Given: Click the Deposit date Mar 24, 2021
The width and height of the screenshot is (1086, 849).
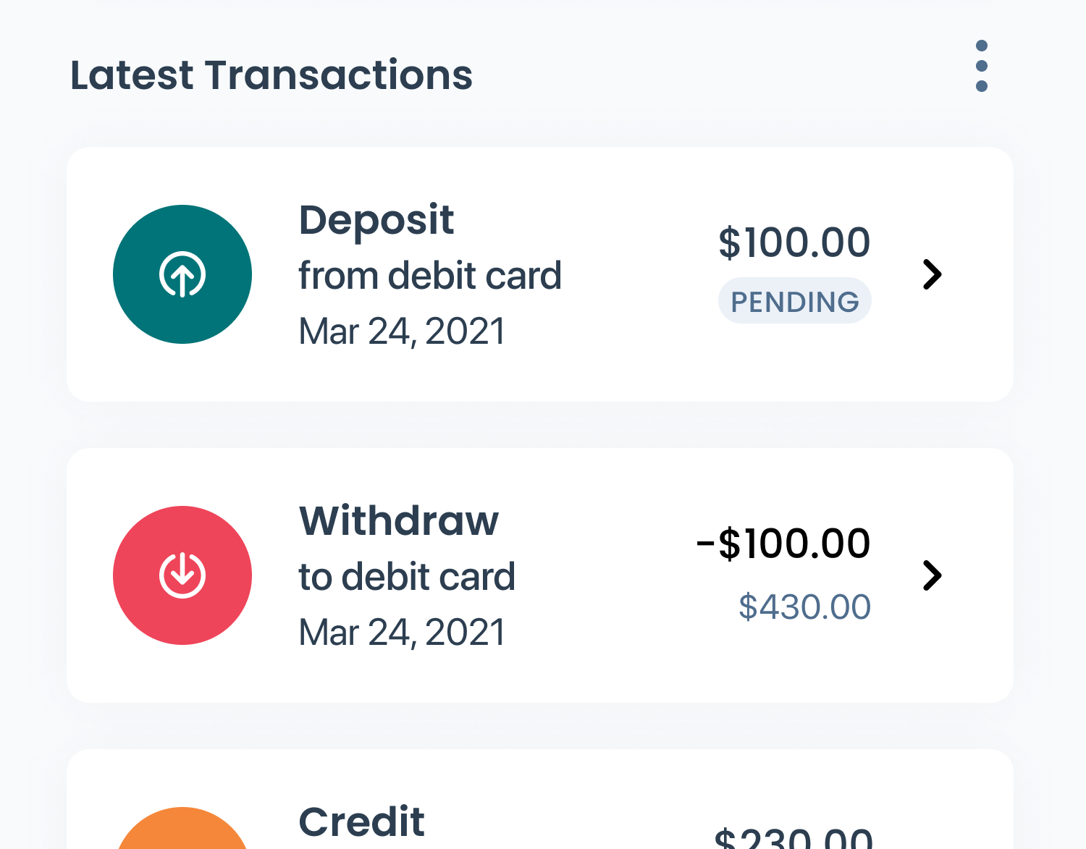Looking at the screenshot, I should [x=402, y=331].
